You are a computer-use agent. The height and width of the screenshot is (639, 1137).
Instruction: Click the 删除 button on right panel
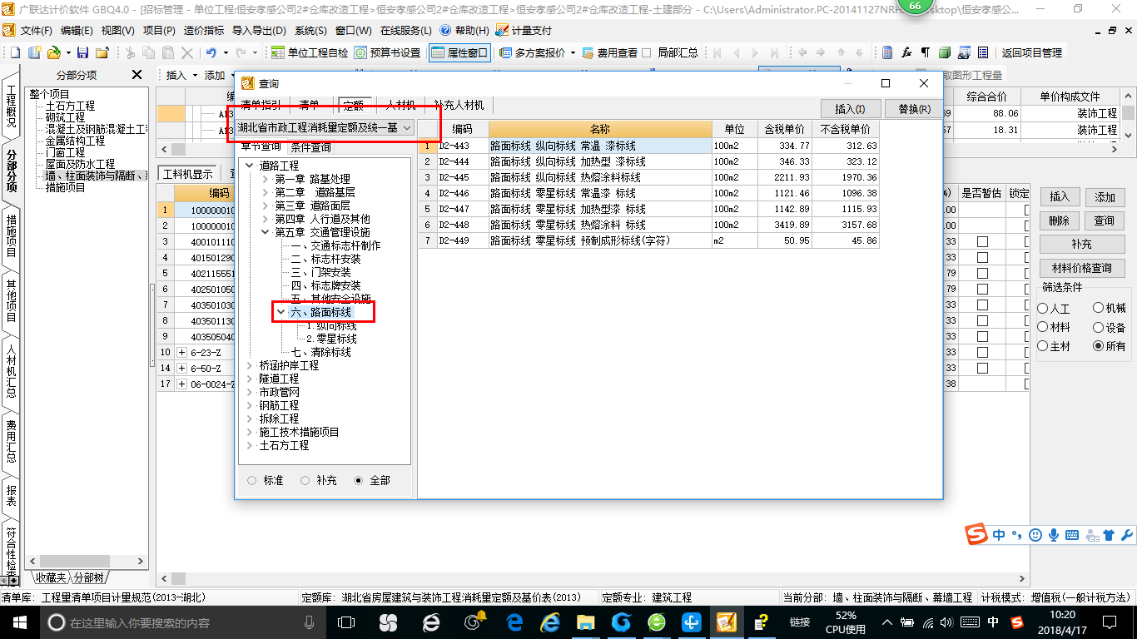point(1060,220)
